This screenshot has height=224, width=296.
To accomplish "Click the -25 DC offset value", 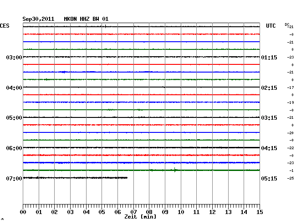I will click(291, 178).
